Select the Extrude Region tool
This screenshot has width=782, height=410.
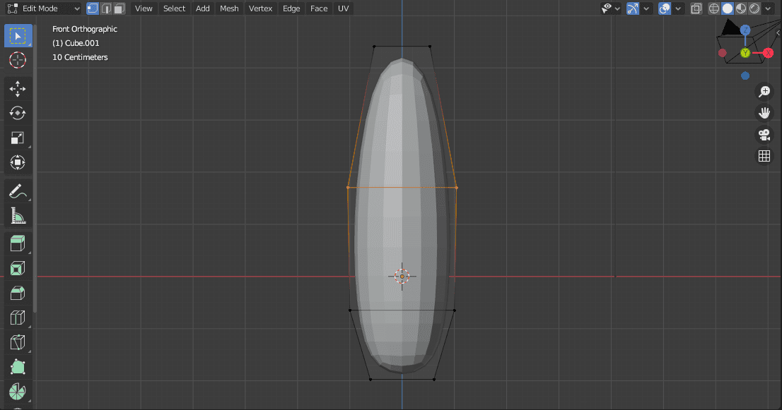coord(18,243)
